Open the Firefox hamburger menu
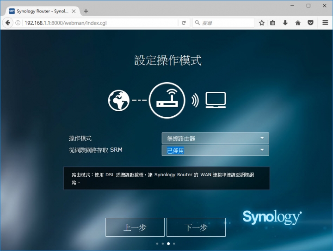The height and width of the screenshot is (251, 333). click(325, 23)
